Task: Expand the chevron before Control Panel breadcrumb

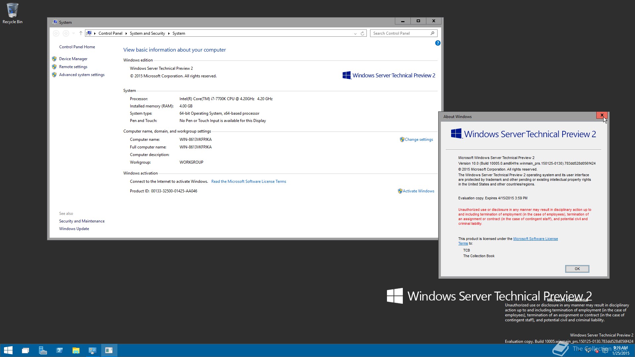Action: (95, 33)
